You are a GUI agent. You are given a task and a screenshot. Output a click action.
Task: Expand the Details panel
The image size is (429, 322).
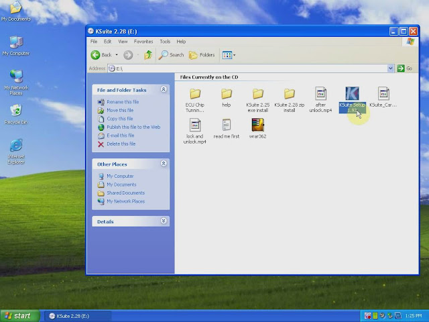coord(164,221)
